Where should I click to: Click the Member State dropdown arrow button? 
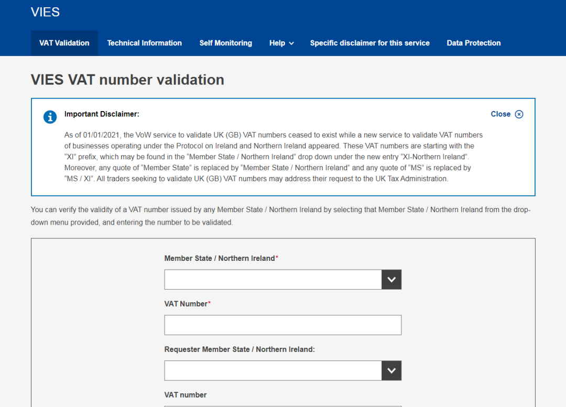[x=391, y=280]
